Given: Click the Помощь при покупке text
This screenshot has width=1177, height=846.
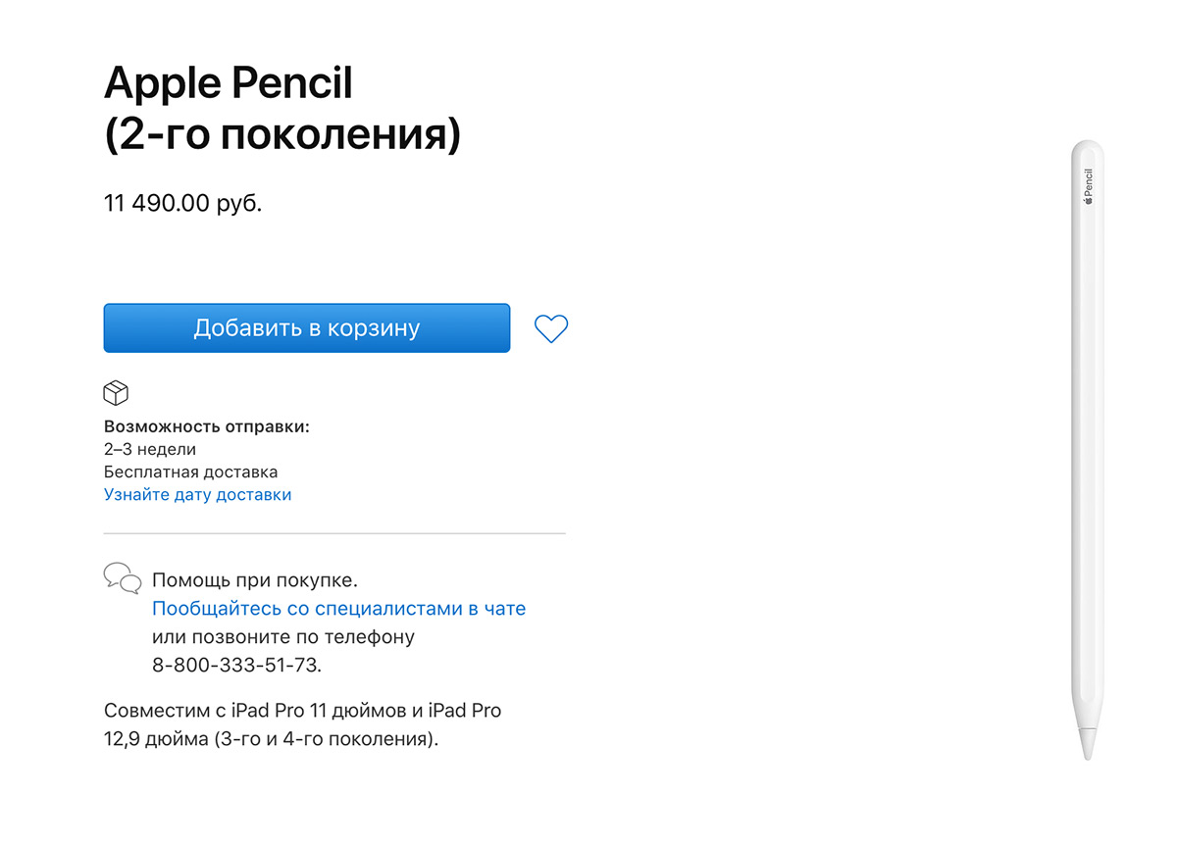Looking at the screenshot, I should [255, 579].
